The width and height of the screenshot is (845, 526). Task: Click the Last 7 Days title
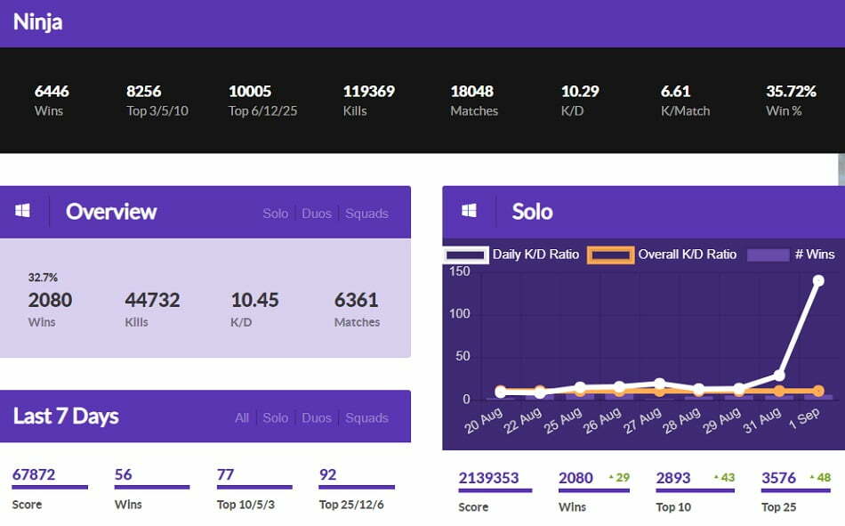66,416
